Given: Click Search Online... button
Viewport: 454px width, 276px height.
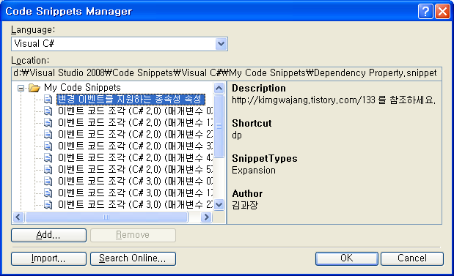Looking at the screenshot, I should pos(133,258).
